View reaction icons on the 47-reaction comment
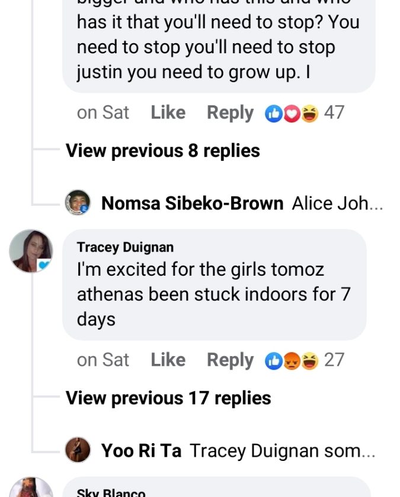This screenshot has height=497, width=400. (292, 113)
